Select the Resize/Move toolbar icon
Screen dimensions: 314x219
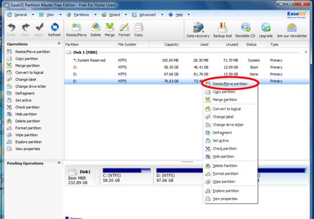pyautogui.click(x=77, y=30)
